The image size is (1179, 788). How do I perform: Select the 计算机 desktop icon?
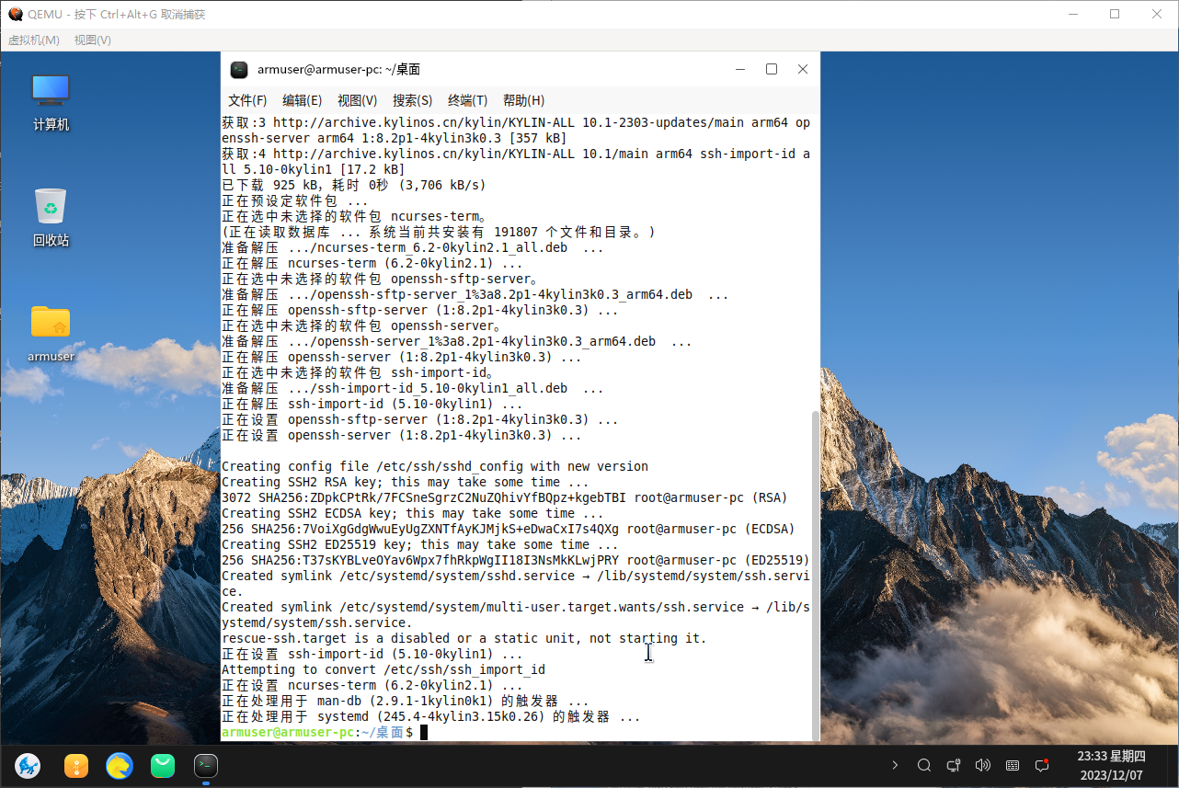51,102
